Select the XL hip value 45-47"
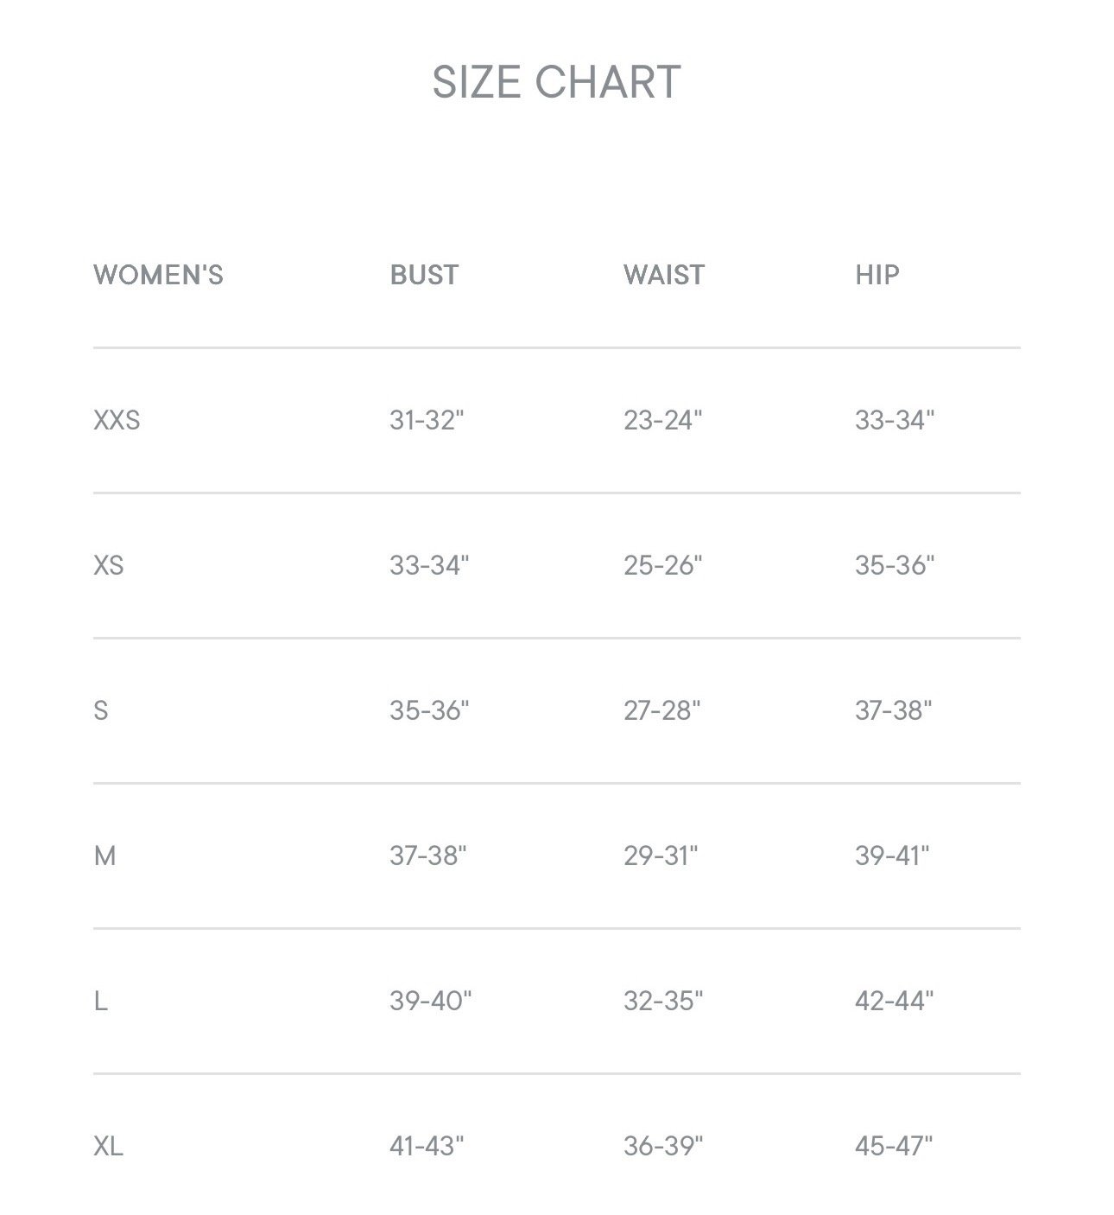 [894, 1146]
